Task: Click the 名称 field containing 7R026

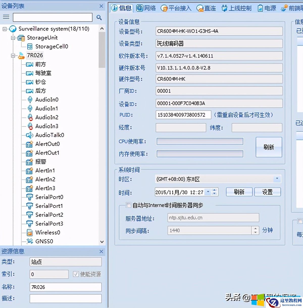Action: click(66, 287)
